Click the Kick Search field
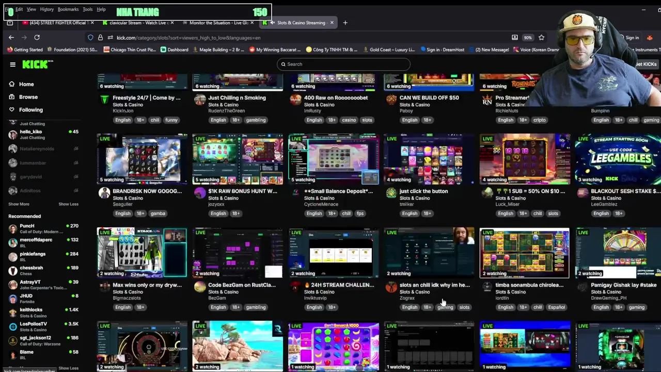This screenshot has width=661, height=372. coord(343,64)
